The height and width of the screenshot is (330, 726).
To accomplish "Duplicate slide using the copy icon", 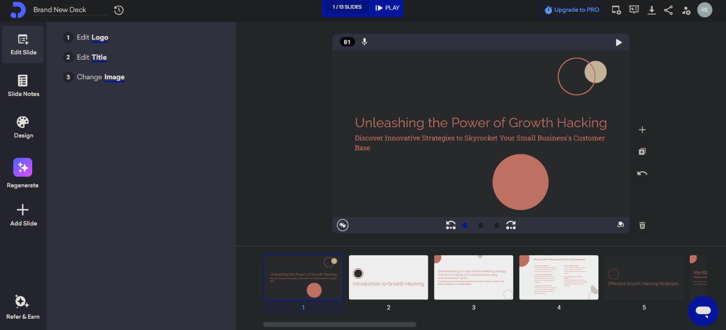I will coord(642,152).
